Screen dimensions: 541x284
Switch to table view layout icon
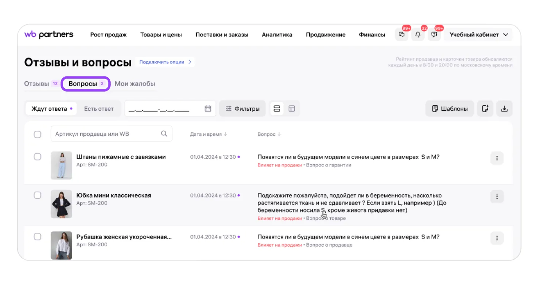292,109
